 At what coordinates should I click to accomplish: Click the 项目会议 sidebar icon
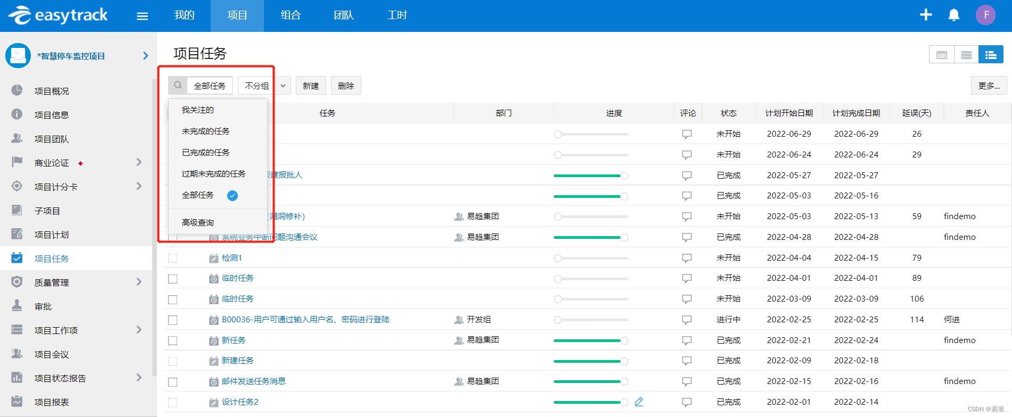click(17, 354)
